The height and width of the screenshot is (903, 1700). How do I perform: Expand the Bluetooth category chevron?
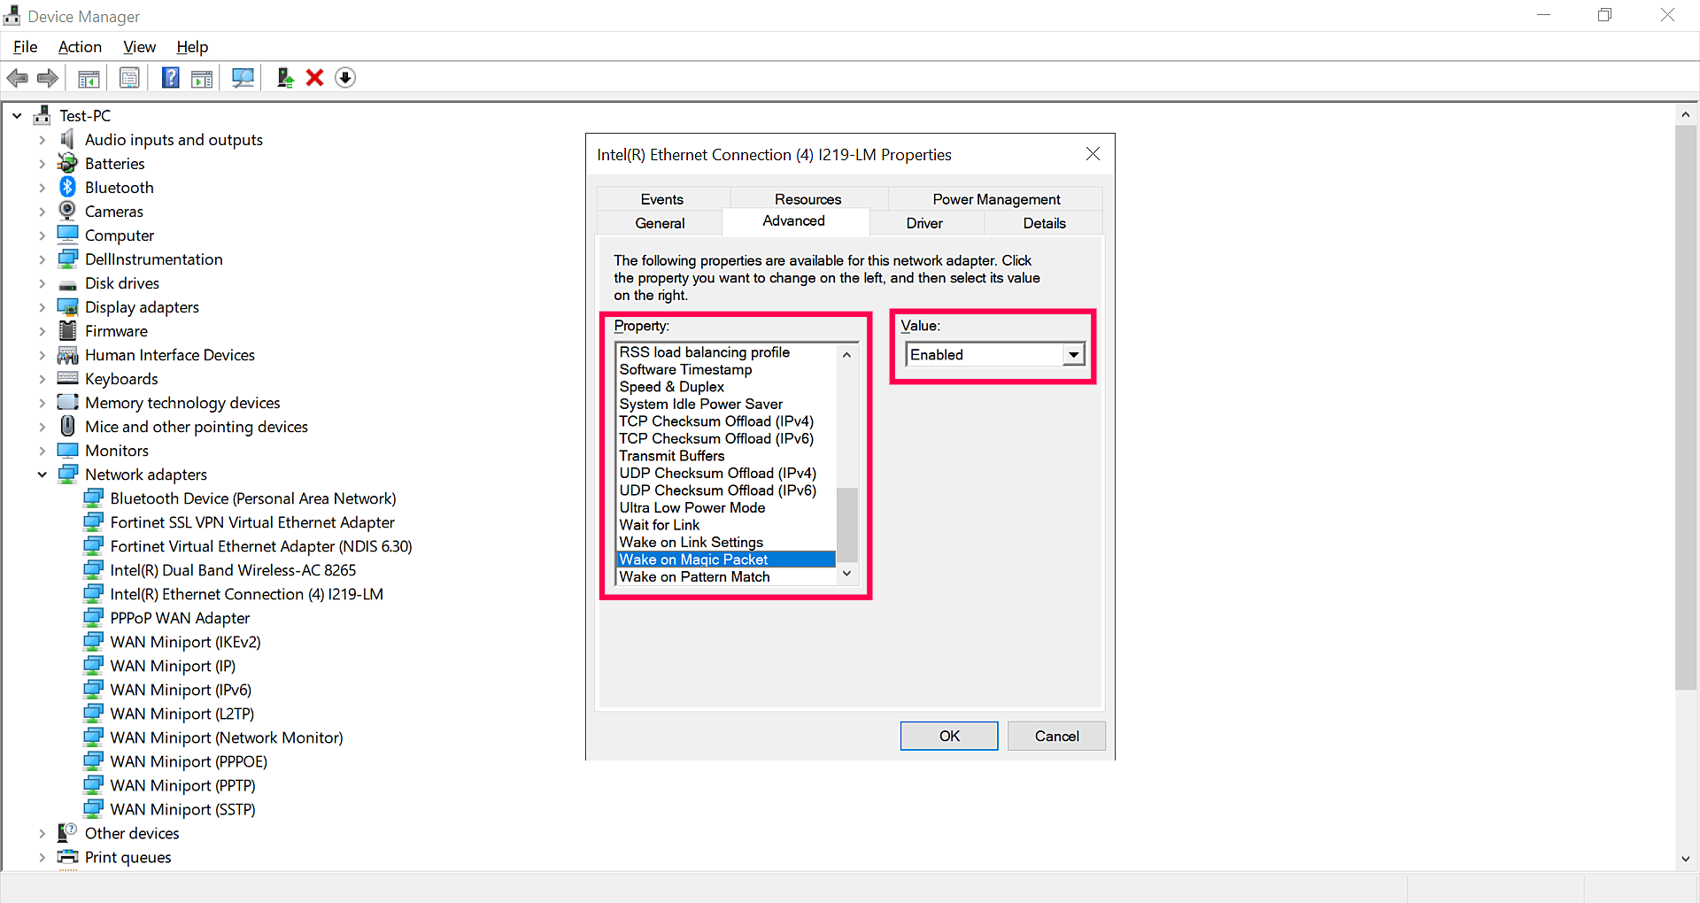(42, 188)
